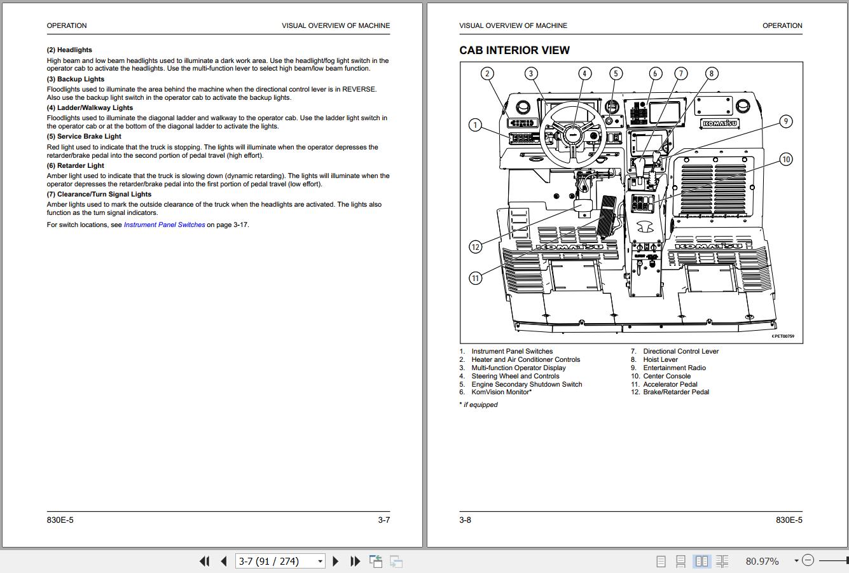
Task: Click the '* if equipped' footnote
Action: [478, 404]
